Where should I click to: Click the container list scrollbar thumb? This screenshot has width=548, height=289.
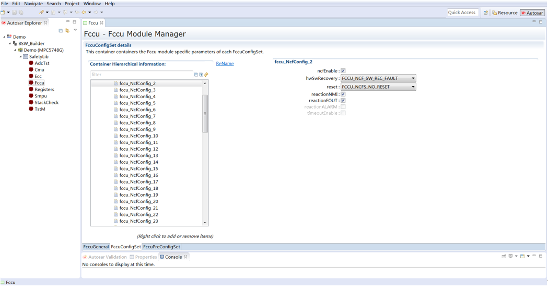pyautogui.click(x=205, y=114)
